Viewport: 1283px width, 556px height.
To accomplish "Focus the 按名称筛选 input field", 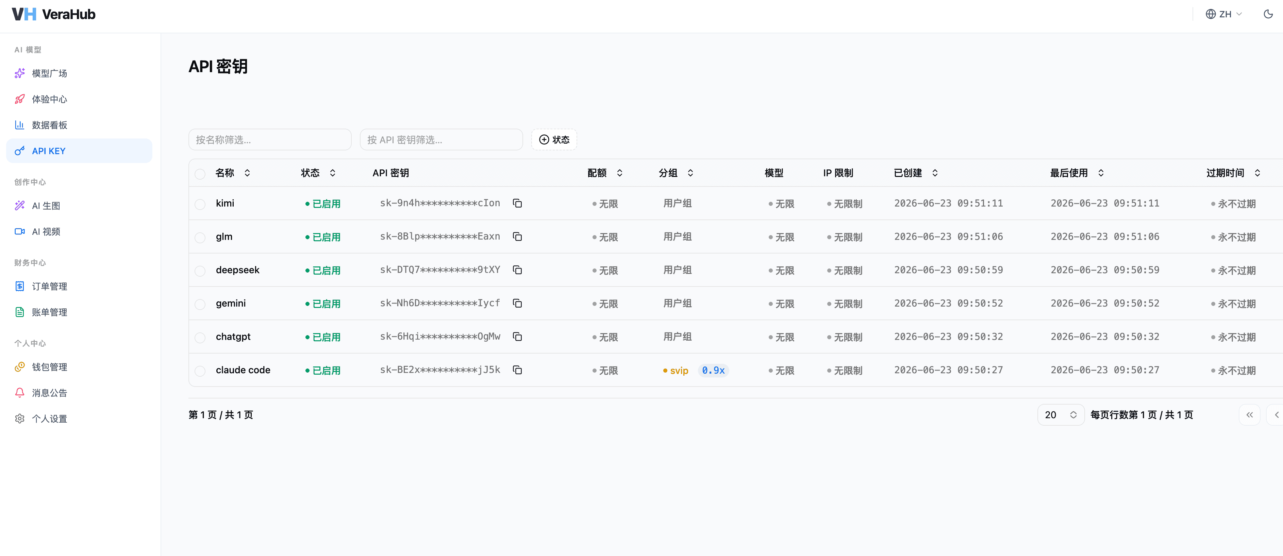I will pos(270,140).
